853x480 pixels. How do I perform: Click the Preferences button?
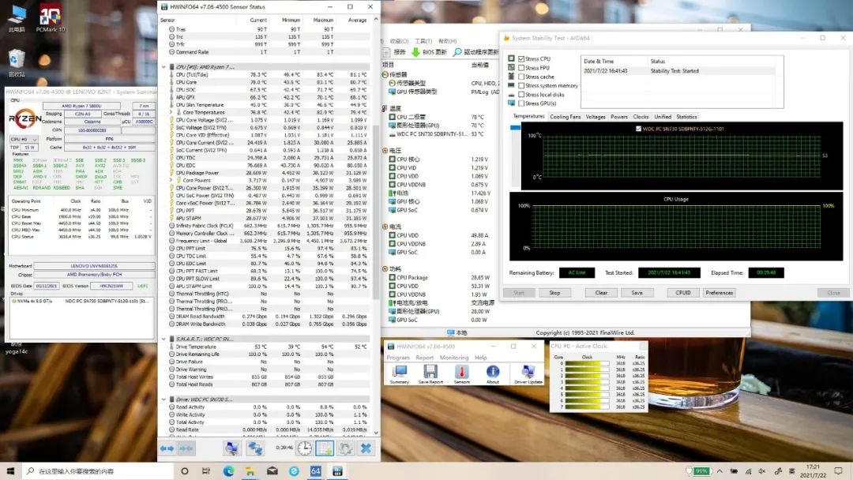click(x=719, y=292)
